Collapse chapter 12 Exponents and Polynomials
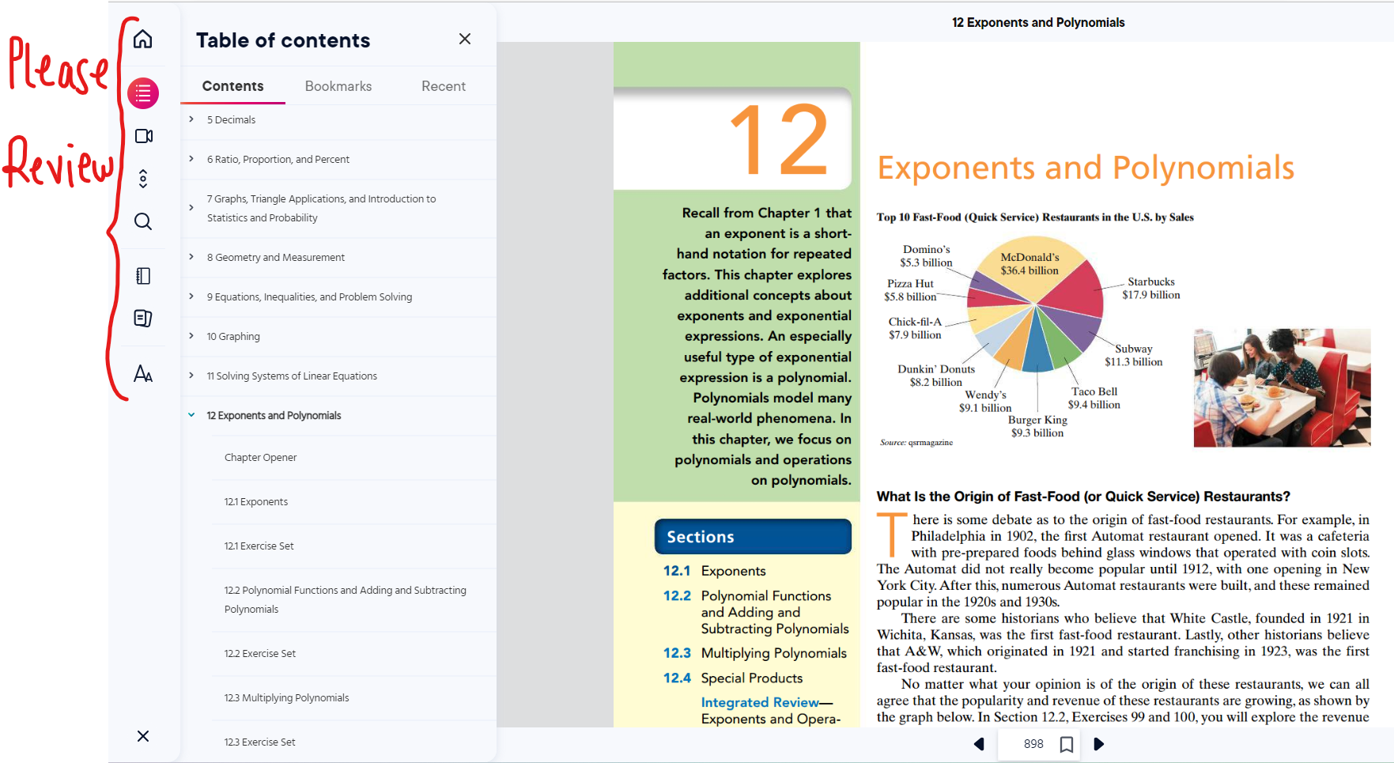This screenshot has width=1394, height=763. click(x=191, y=415)
